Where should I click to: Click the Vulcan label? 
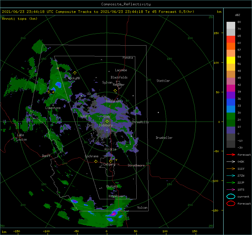(143, 208)
